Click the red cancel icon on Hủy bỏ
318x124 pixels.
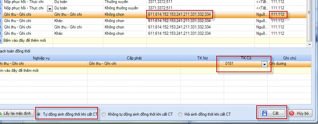[292, 113]
